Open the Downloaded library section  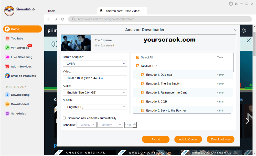pyautogui.click(x=20, y=104)
